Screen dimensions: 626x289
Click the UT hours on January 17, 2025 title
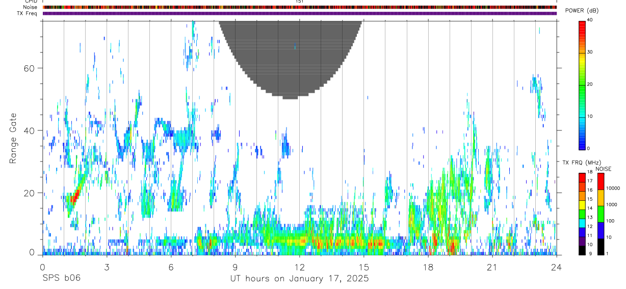click(x=299, y=279)
